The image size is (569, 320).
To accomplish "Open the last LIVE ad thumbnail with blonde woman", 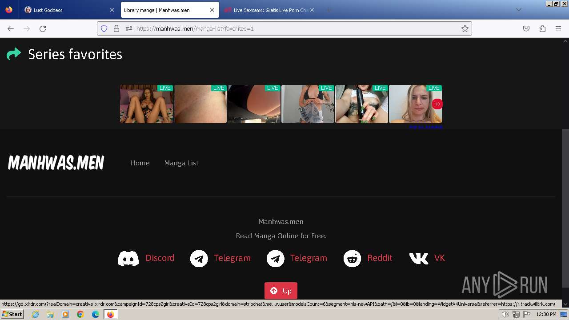I will (x=415, y=104).
